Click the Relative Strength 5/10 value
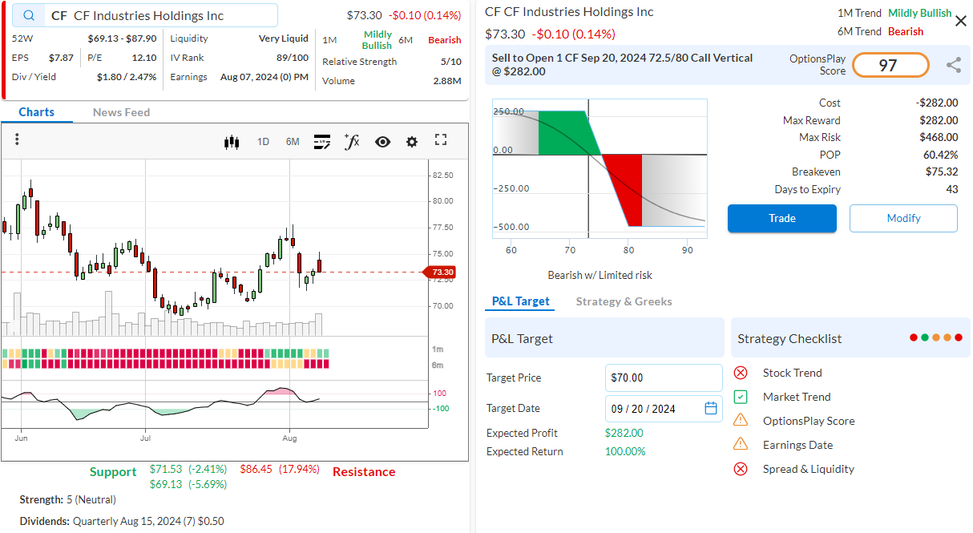This screenshot has height=533, width=973. tap(450, 62)
